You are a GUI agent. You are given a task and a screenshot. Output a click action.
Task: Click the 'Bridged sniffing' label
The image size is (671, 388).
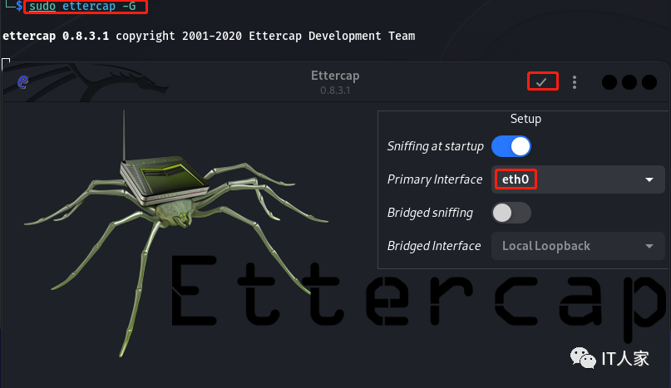click(x=430, y=213)
